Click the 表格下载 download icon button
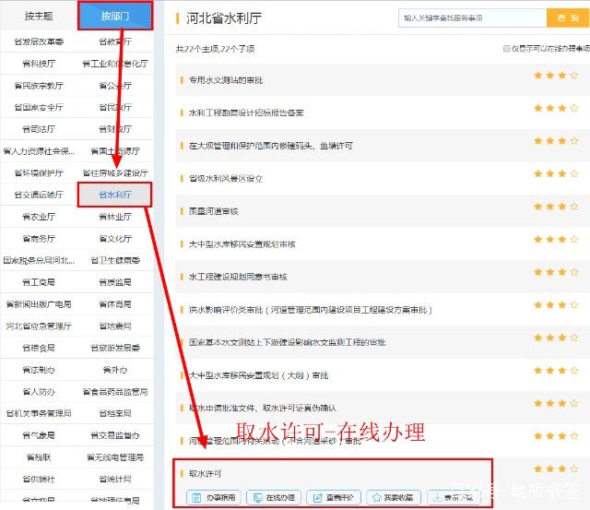 454,497
